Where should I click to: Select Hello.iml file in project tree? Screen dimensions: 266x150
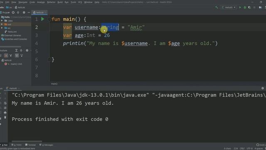pyautogui.click(x=11, y=32)
